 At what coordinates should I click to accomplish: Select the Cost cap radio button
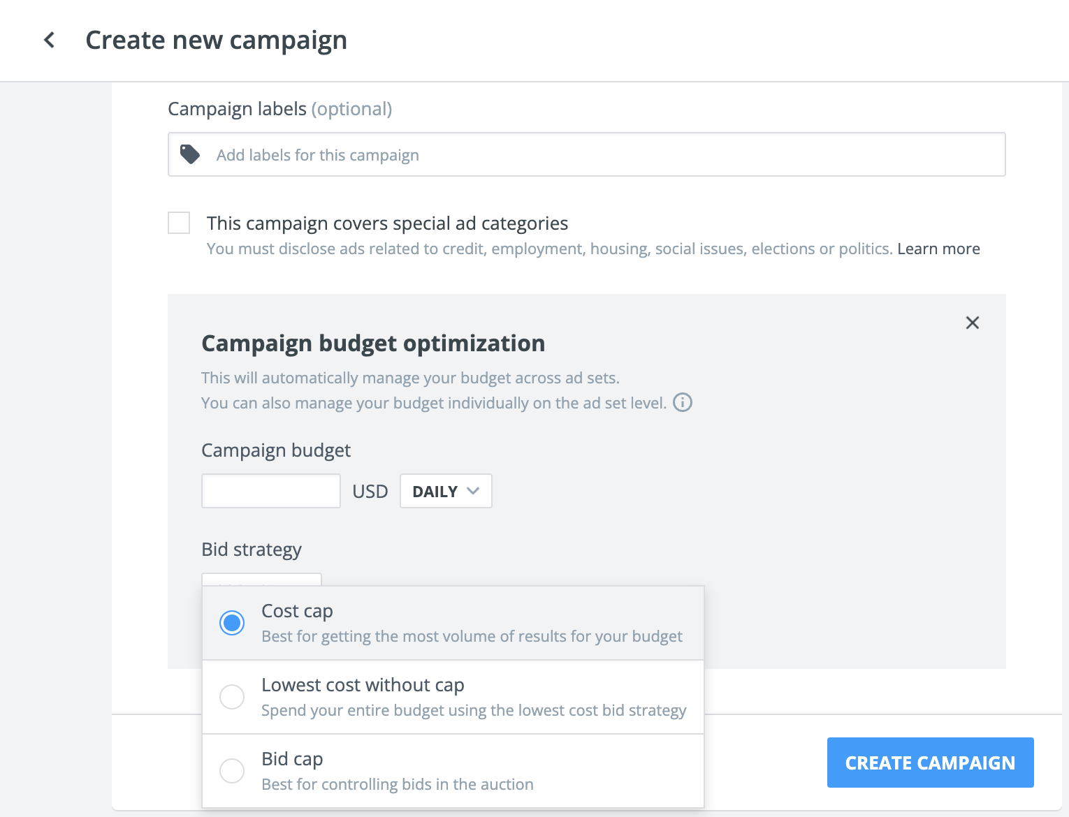[x=232, y=622]
